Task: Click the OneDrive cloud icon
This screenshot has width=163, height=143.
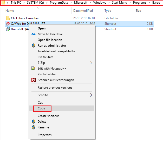Action: coord(34,34)
